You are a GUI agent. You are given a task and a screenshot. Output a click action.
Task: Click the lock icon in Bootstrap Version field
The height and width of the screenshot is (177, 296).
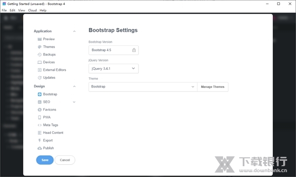[x=134, y=50]
